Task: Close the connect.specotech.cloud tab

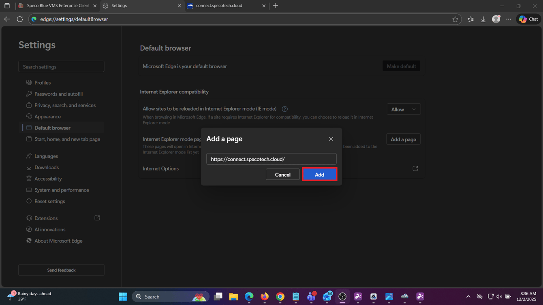Action: (264, 6)
